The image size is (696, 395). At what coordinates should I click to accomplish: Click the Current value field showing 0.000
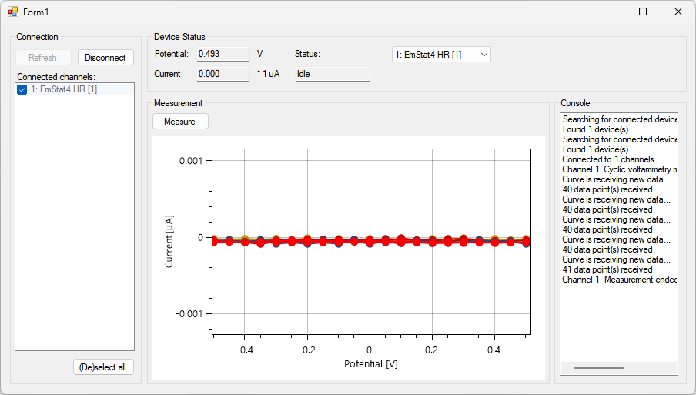(x=223, y=74)
